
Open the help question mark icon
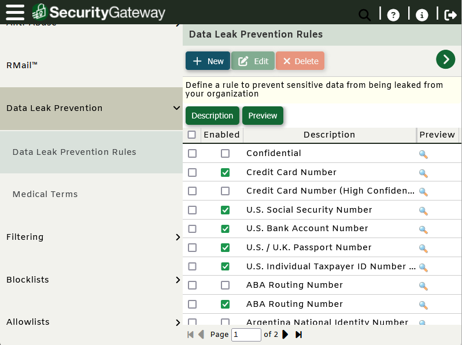tap(393, 15)
